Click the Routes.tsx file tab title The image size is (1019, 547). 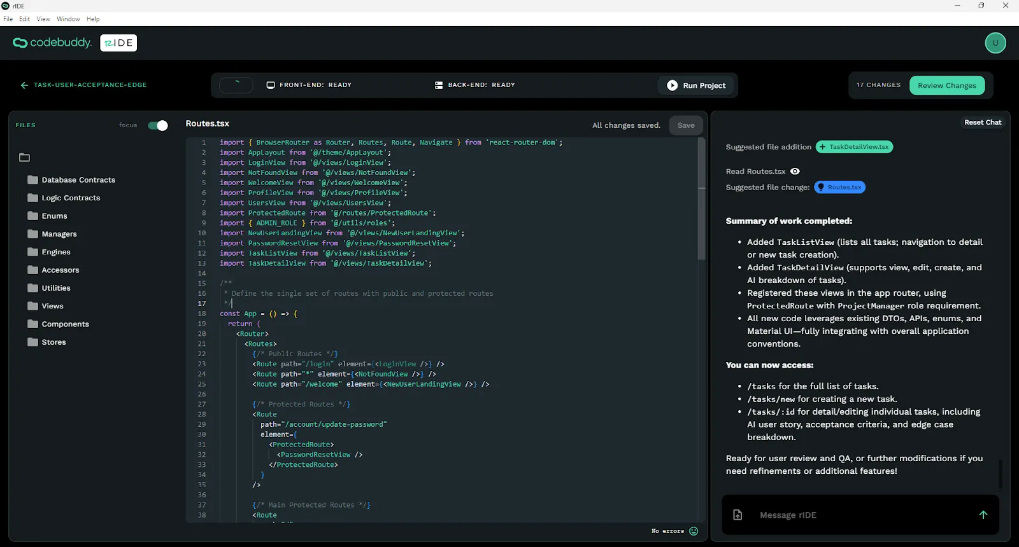pos(208,124)
